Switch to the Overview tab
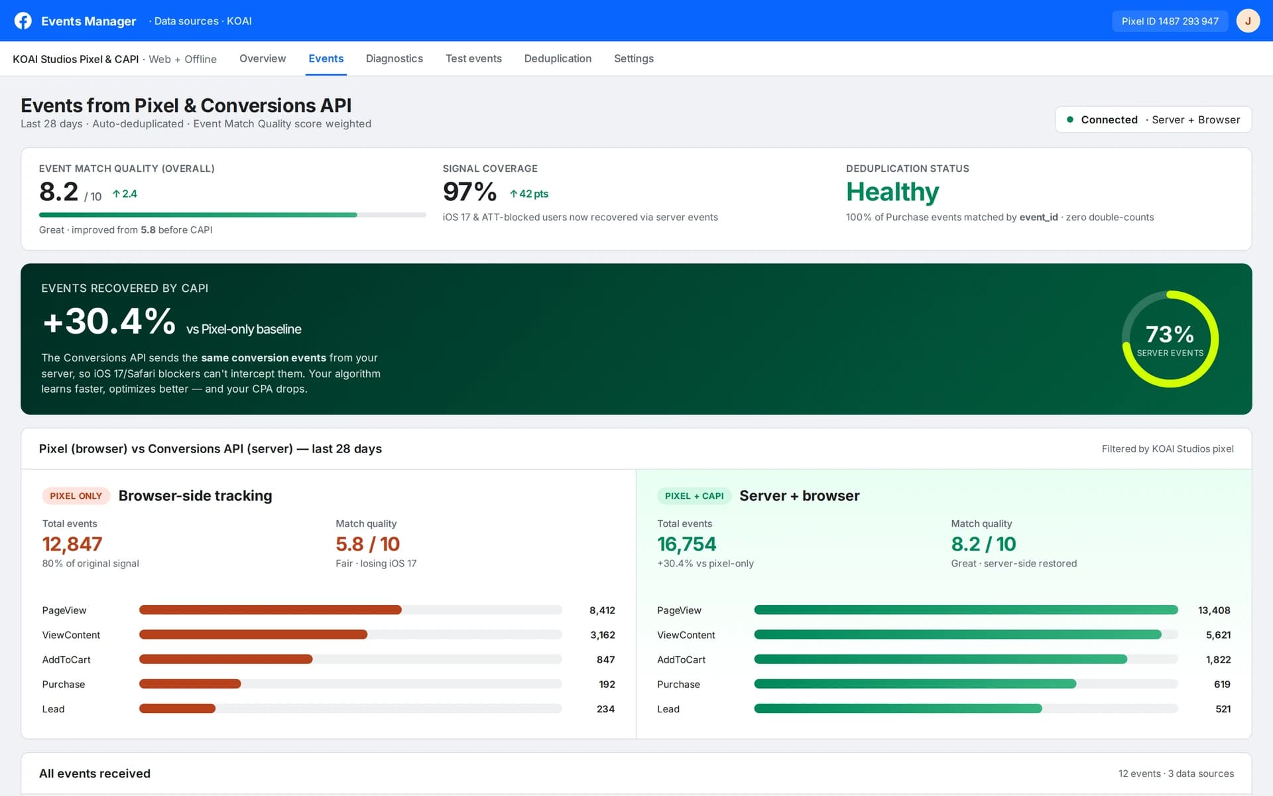Screen dimensions: 1273x796 coord(263,58)
